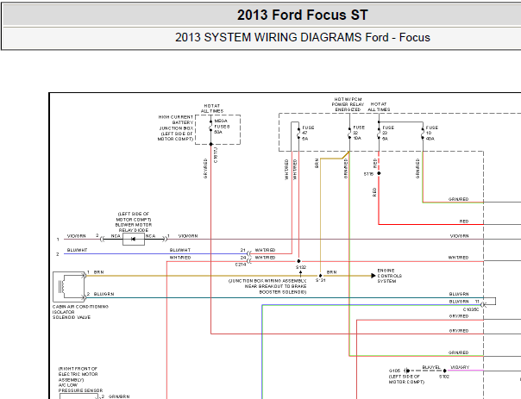
Task: Click pin 11 at connector C1035C
Action: pos(477,302)
